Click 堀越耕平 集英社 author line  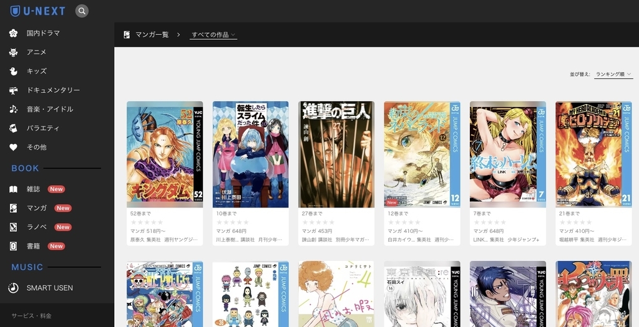click(x=593, y=240)
